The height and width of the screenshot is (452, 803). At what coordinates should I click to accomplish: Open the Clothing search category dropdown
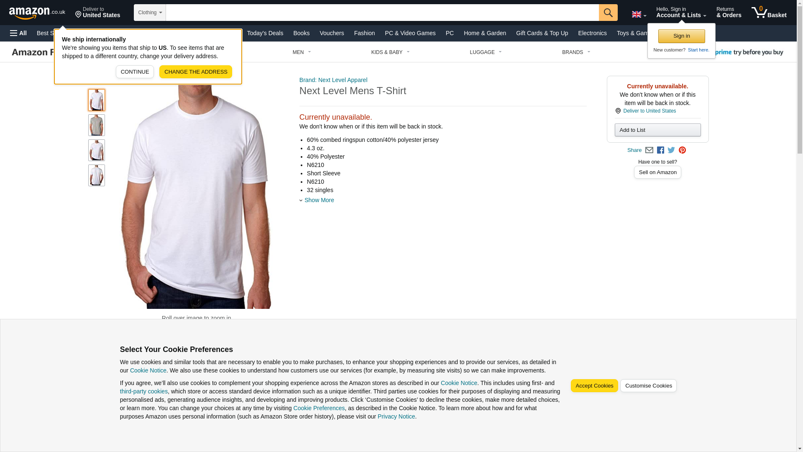click(x=150, y=13)
